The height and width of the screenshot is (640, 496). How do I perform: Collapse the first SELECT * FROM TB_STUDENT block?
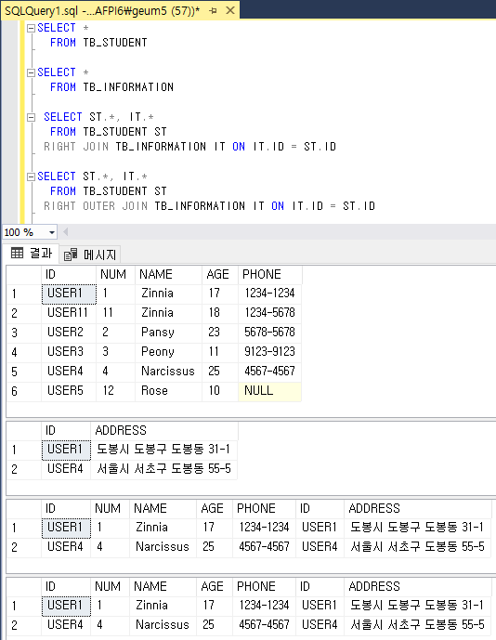[31, 28]
